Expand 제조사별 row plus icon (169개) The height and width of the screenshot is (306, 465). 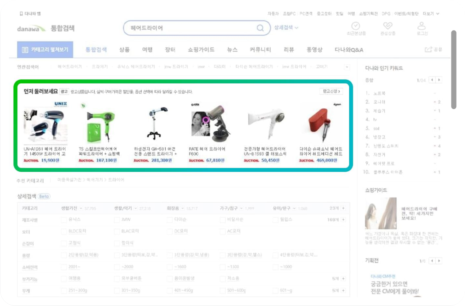tap(343, 220)
